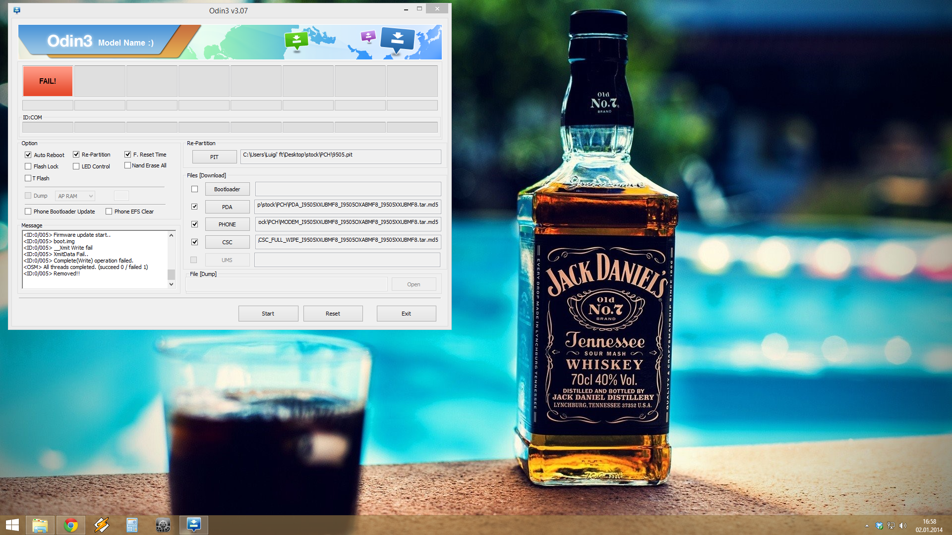Uncheck the CSC file checkbox
Viewport: 952px width, 535px height.
click(x=195, y=242)
